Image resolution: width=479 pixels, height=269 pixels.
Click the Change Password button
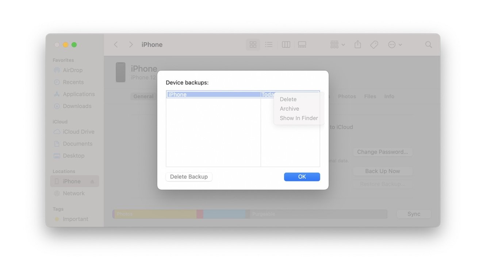click(x=383, y=152)
